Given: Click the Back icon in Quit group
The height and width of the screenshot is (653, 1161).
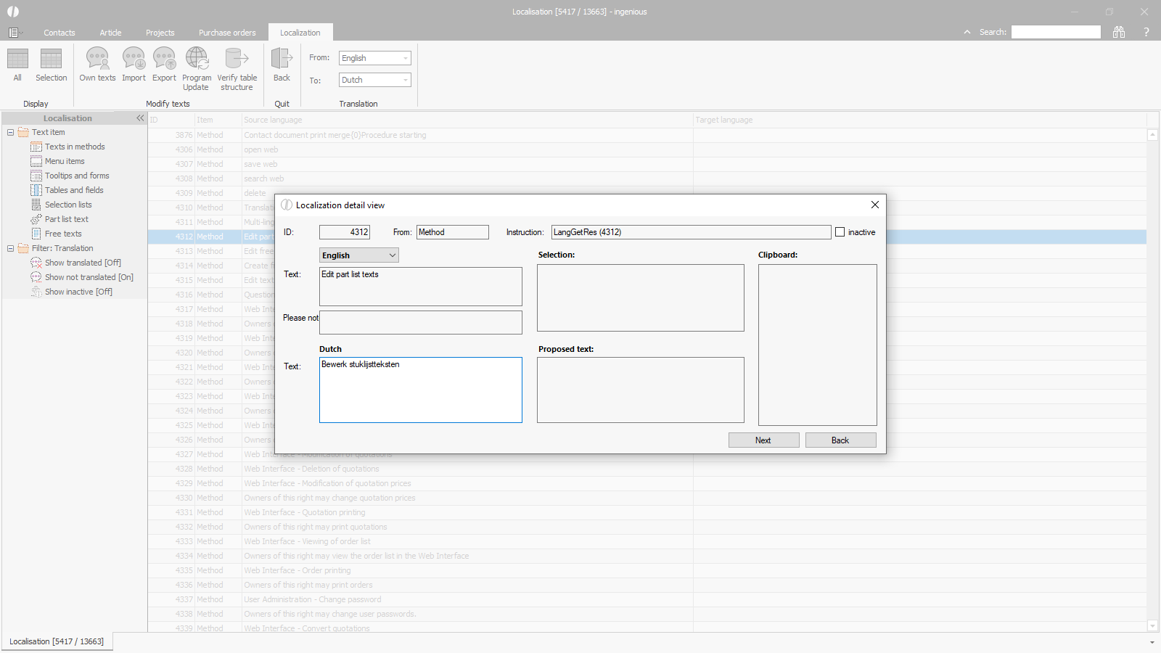Looking at the screenshot, I should pyautogui.click(x=282, y=59).
